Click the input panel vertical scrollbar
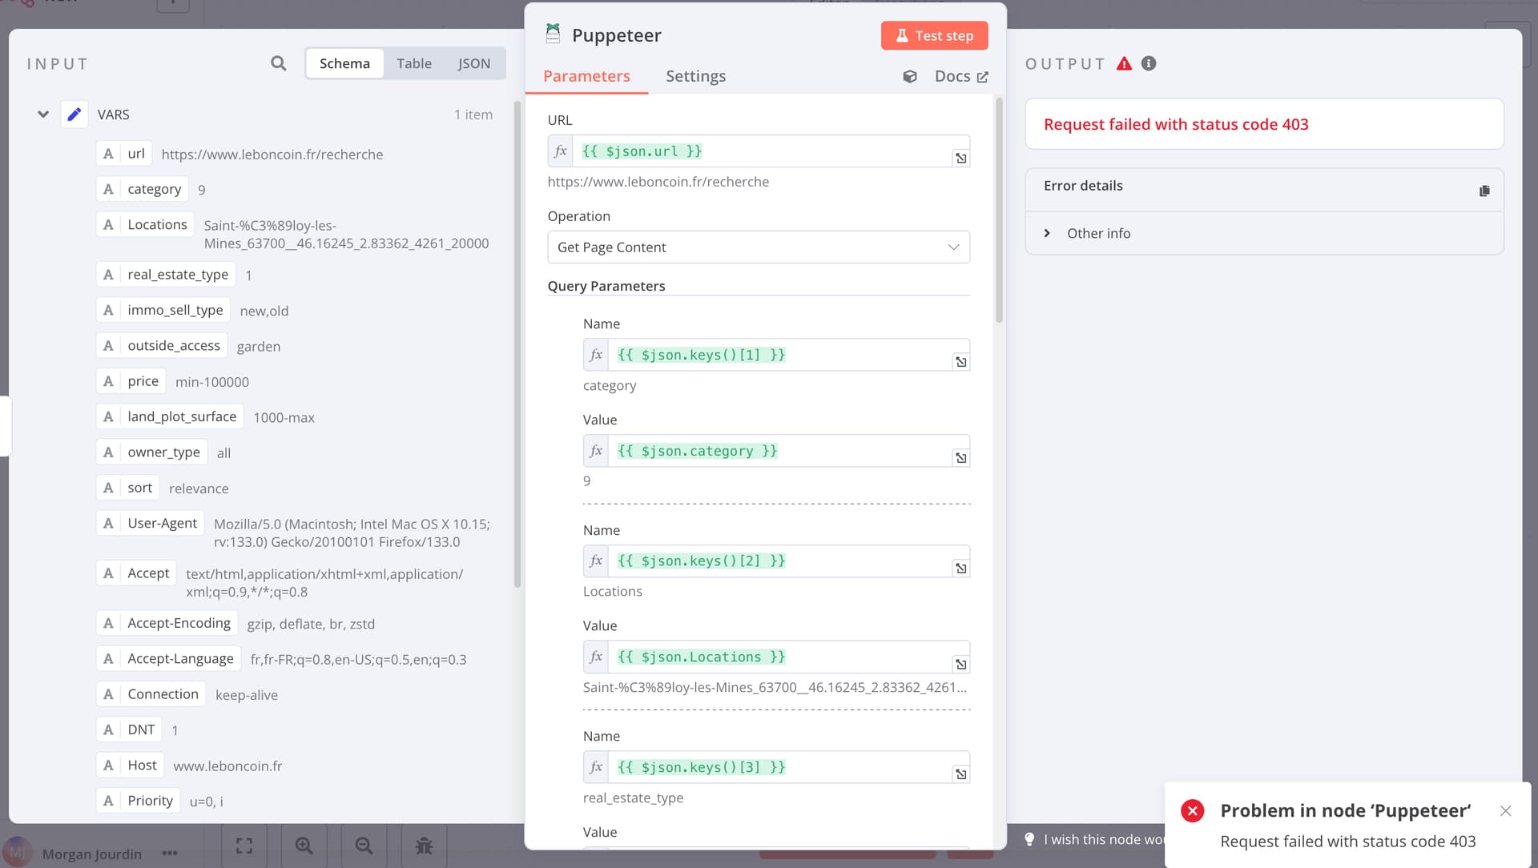1538x868 pixels. pyautogui.click(x=517, y=344)
